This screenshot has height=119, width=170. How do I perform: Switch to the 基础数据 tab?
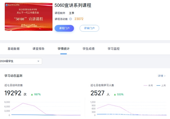pyautogui.click(x=14, y=49)
